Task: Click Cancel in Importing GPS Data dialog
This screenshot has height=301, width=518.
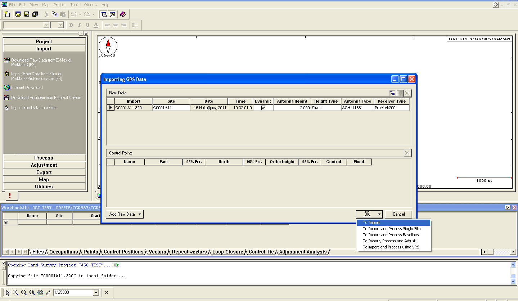Action: (398, 214)
